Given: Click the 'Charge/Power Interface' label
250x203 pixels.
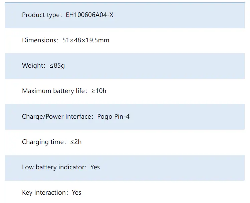Looking at the screenshot, I should click(56, 117).
